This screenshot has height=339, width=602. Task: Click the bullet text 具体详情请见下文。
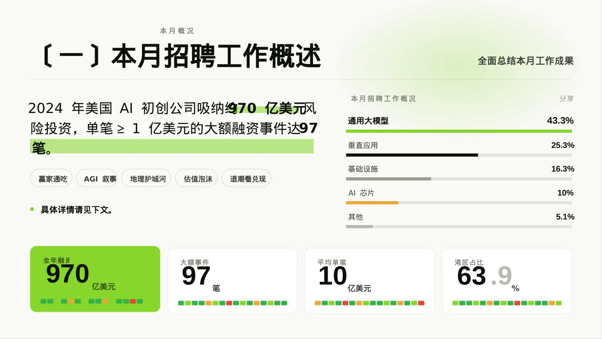[x=77, y=210]
